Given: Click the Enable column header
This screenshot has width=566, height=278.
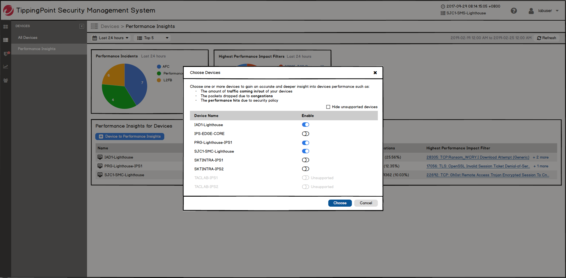Looking at the screenshot, I should [x=308, y=116].
